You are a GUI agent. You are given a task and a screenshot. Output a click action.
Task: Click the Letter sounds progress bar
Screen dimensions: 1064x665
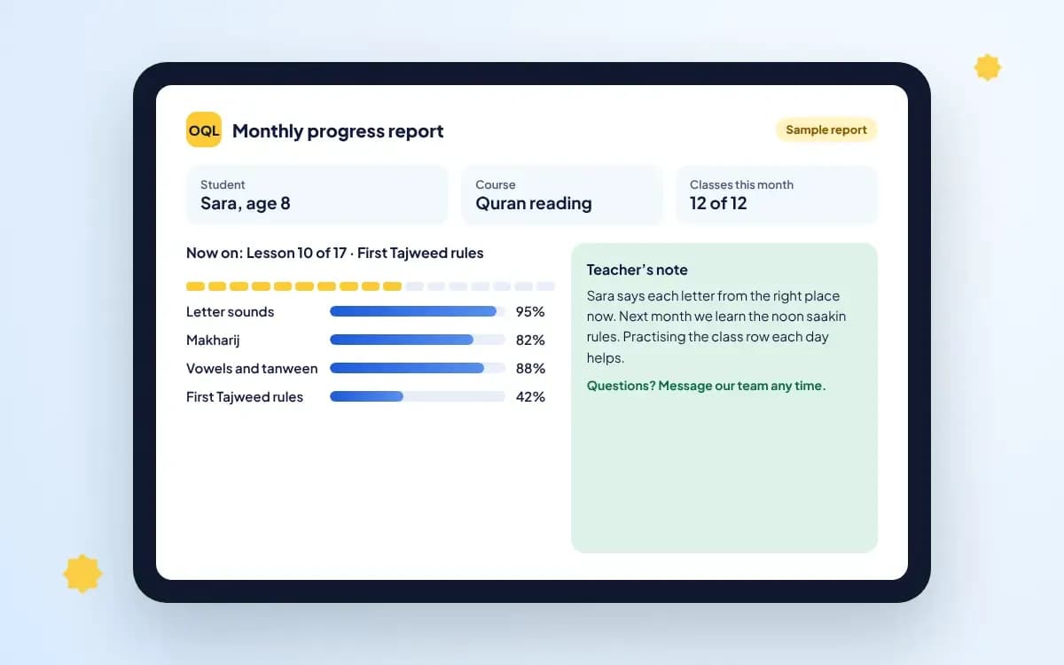[418, 311]
